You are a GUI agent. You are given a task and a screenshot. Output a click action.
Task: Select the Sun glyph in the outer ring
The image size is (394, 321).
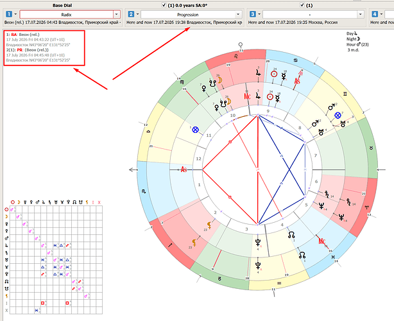pos(274,74)
